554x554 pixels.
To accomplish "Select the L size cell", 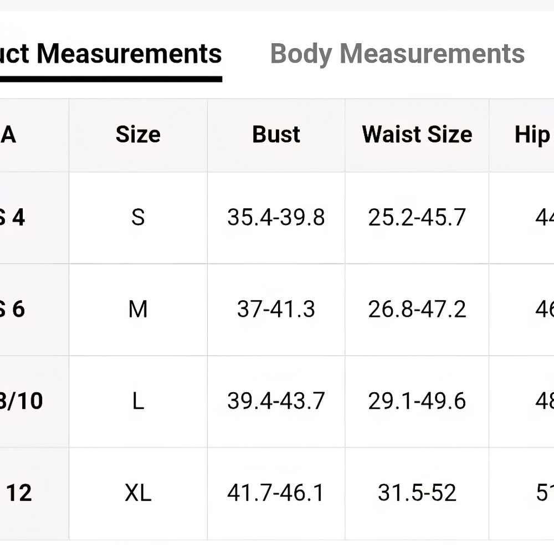I will tap(138, 401).
